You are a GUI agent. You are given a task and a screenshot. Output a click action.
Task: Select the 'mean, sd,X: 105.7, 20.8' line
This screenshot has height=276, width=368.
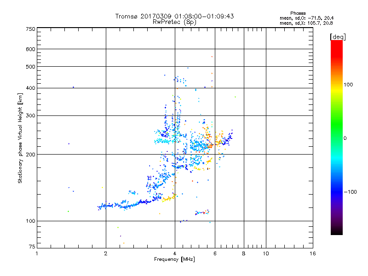pos(306,23)
